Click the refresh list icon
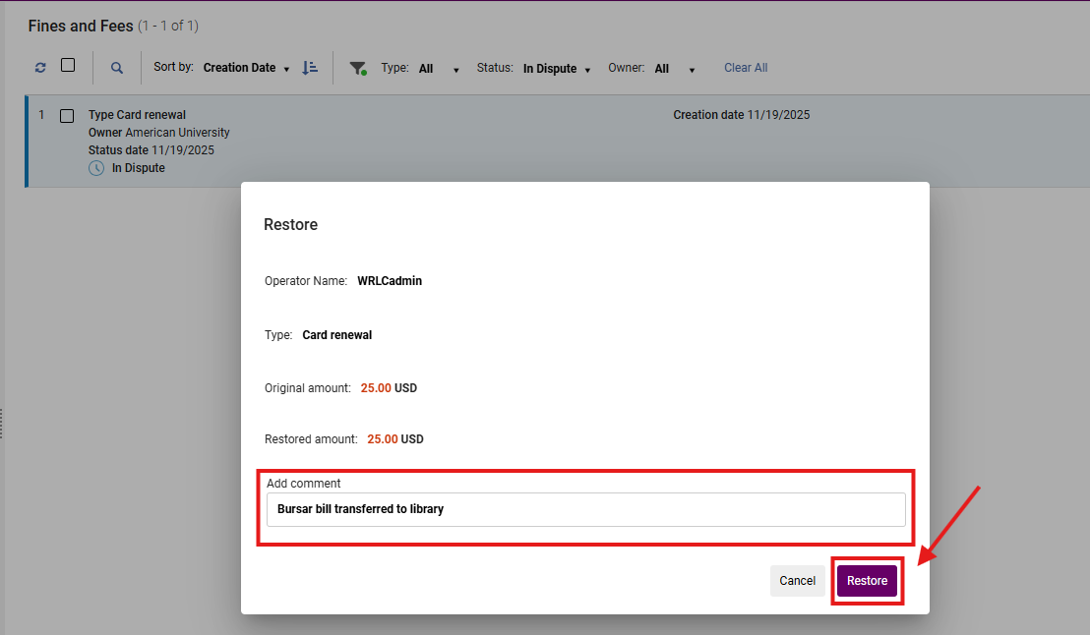This screenshot has width=1090, height=635. [x=40, y=68]
